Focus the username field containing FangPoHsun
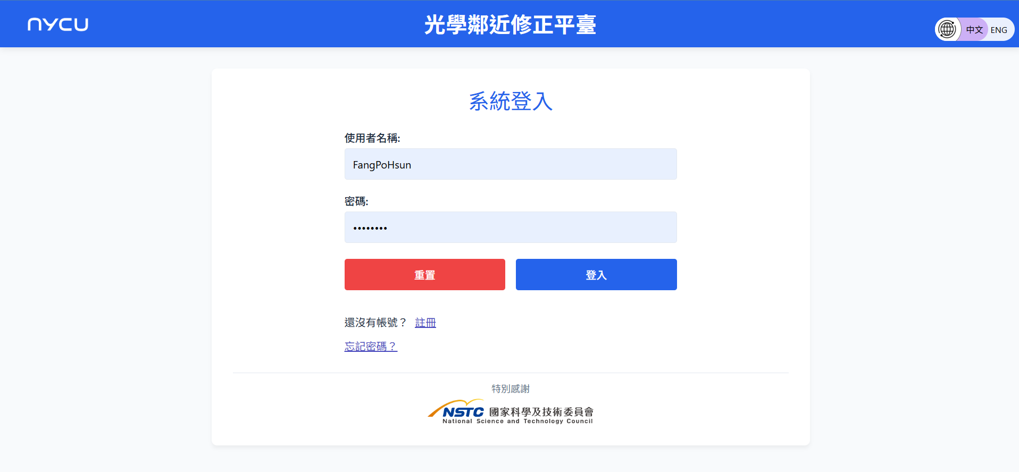The width and height of the screenshot is (1019, 472). coord(510,164)
